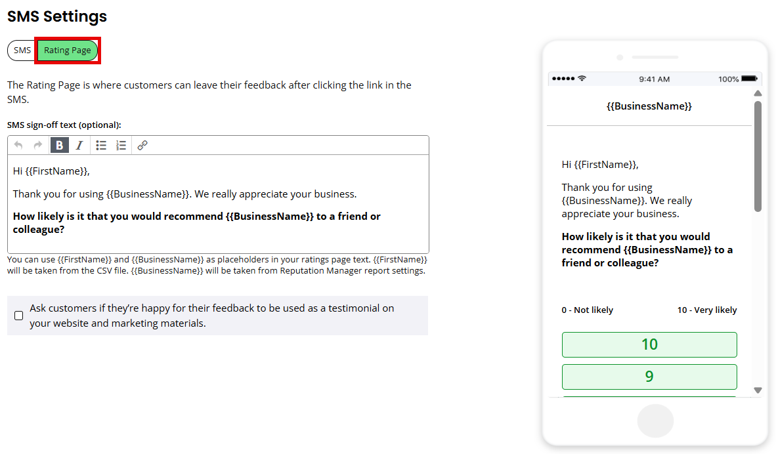Image resolution: width=776 pixels, height=454 pixels.
Task: Click the {{BusinessName}} header in phone preview
Action: [649, 106]
